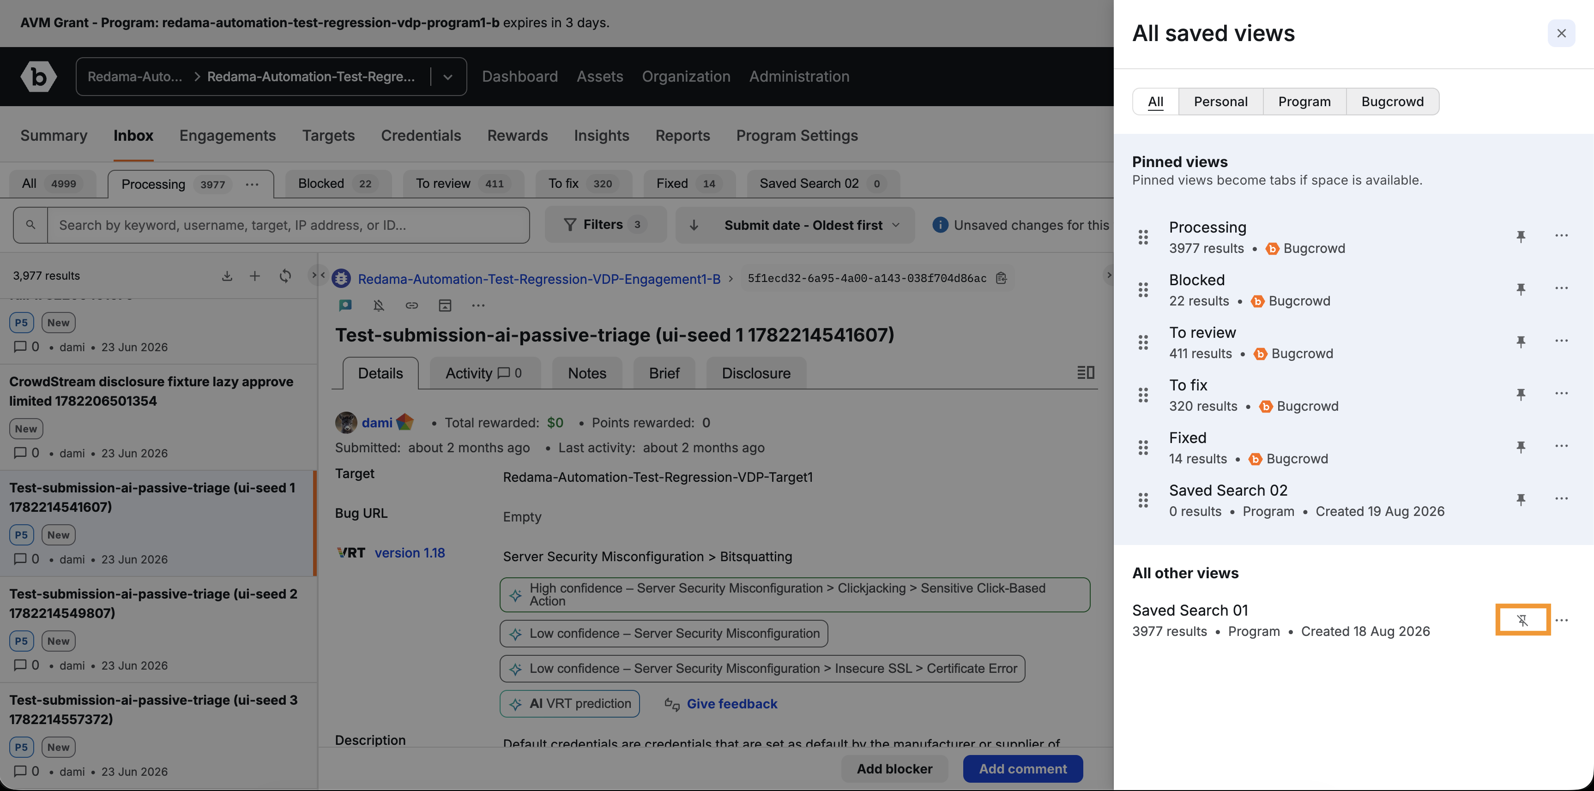Viewport: 1594px width, 791px height.
Task: Open Processing tab options ellipsis
Action: click(x=252, y=184)
